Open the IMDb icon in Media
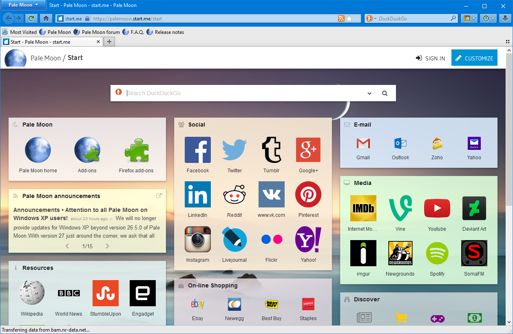513x334 pixels. coord(363,208)
